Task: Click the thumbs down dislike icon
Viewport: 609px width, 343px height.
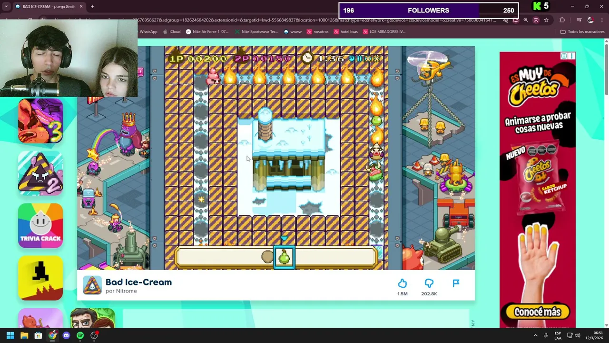Action: (x=429, y=283)
